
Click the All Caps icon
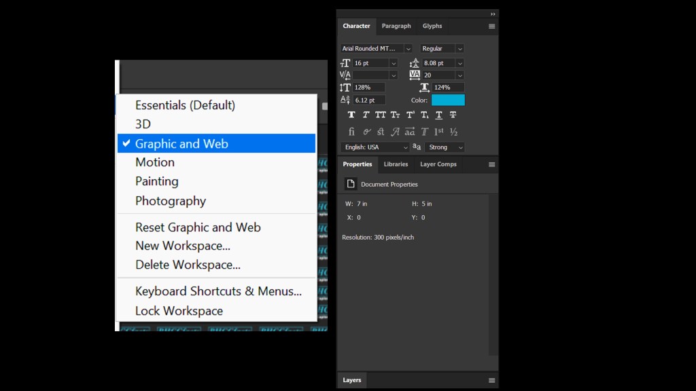(381, 115)
